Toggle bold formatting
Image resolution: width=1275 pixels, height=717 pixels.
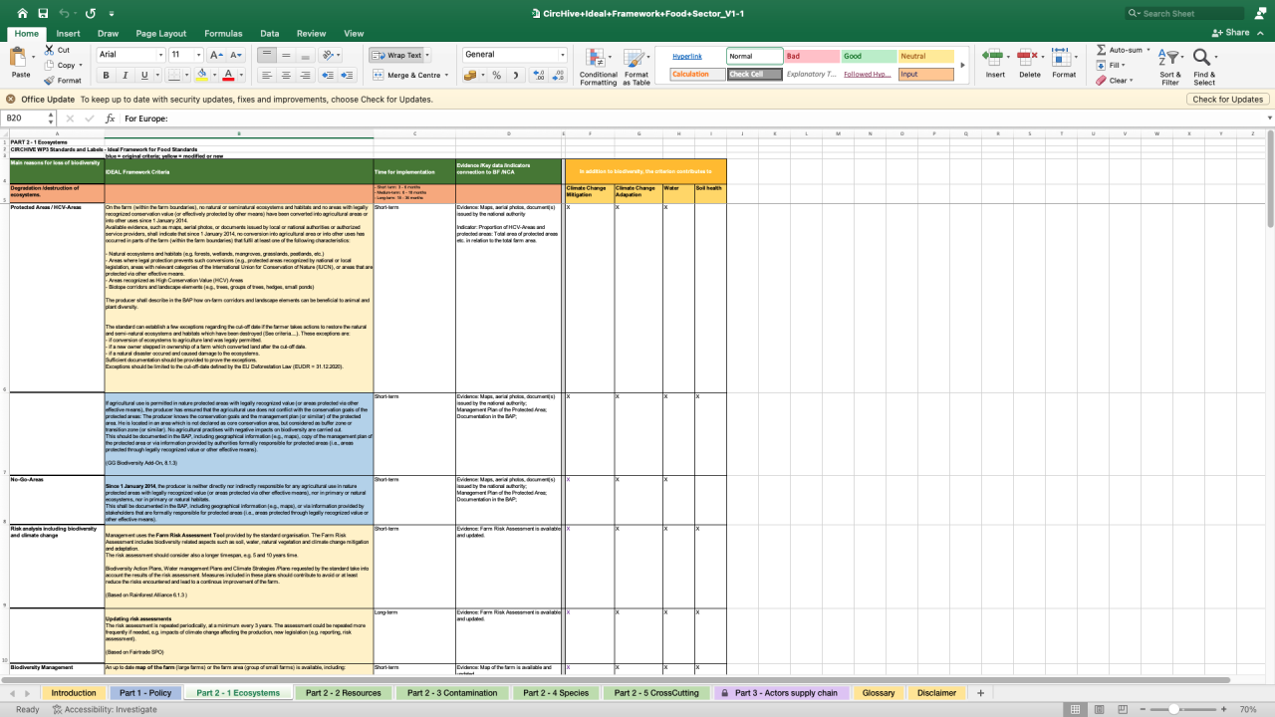[106, 76]
